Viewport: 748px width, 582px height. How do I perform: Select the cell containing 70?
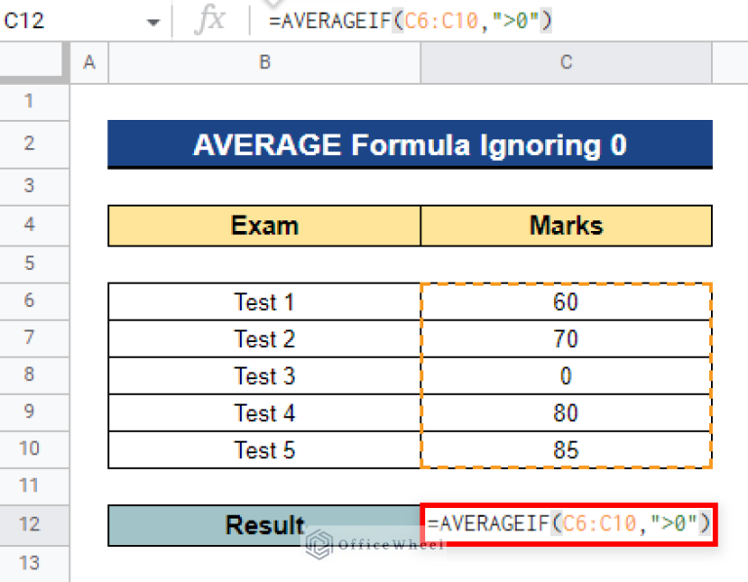pyautogui.click(x=566, y=339)
